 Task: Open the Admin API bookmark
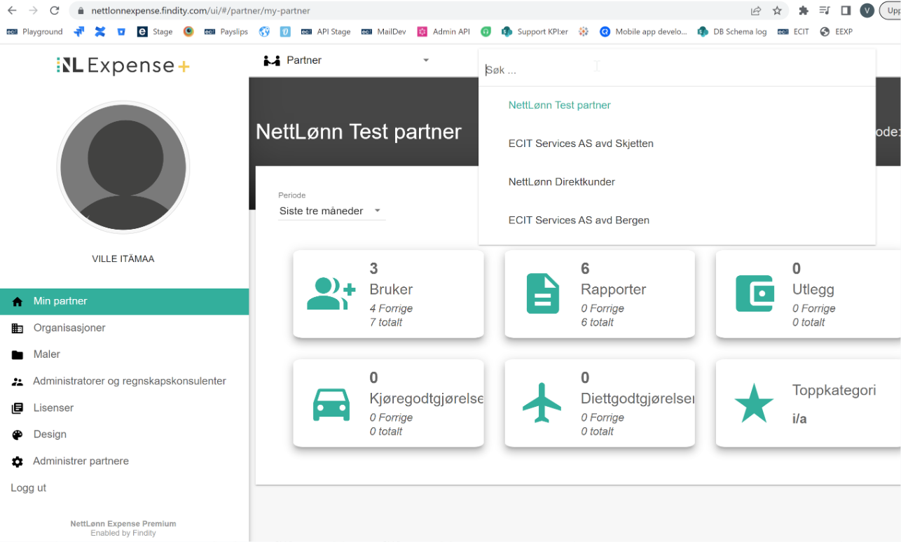point(443,32)
